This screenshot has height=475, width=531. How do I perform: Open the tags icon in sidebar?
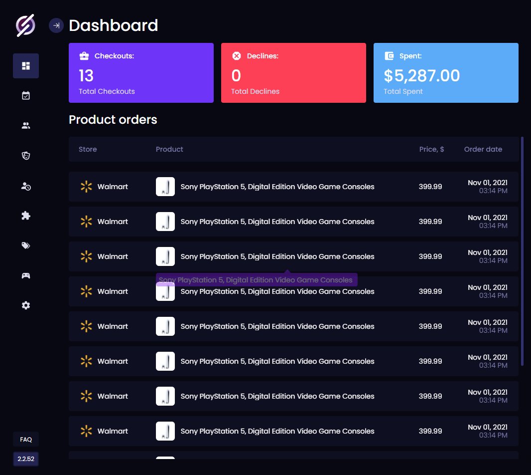tap(26, 245)
